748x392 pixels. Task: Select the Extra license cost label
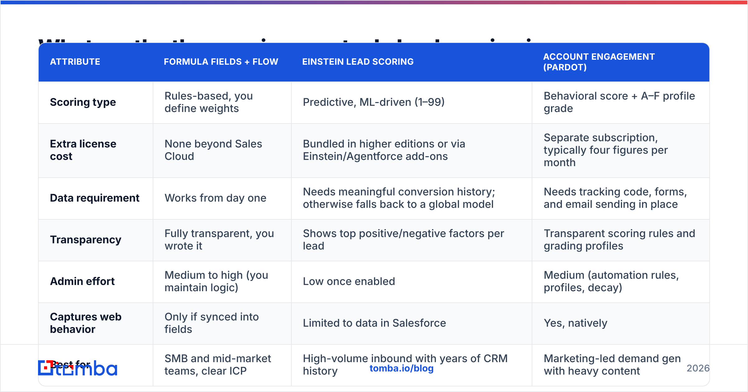click(83, 150)
